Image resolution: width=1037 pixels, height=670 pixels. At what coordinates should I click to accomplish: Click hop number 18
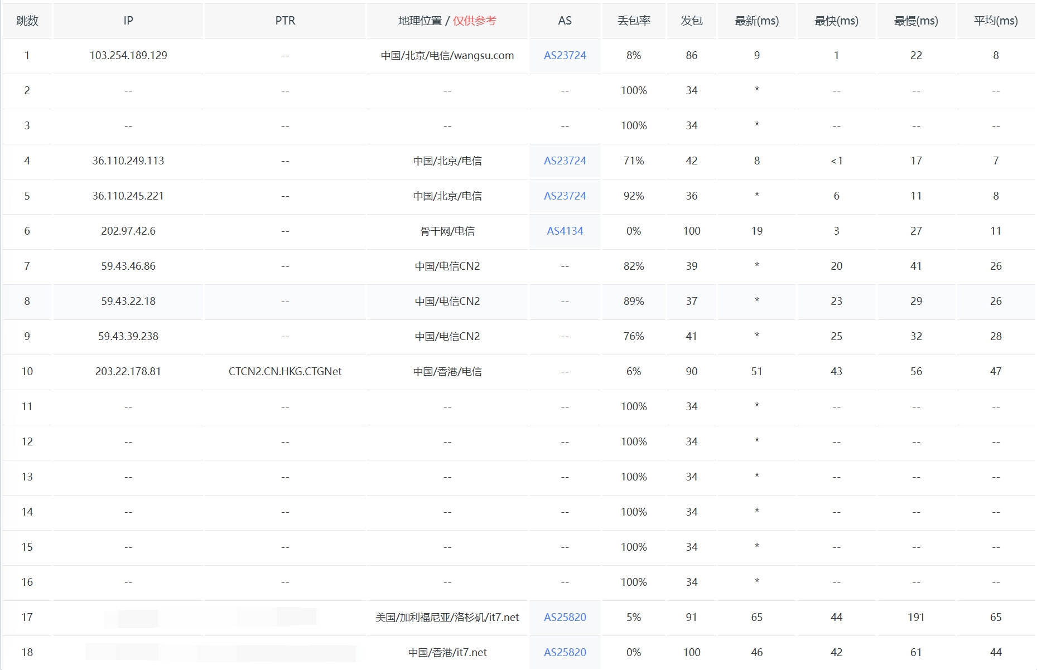click(x=27, y=652)
